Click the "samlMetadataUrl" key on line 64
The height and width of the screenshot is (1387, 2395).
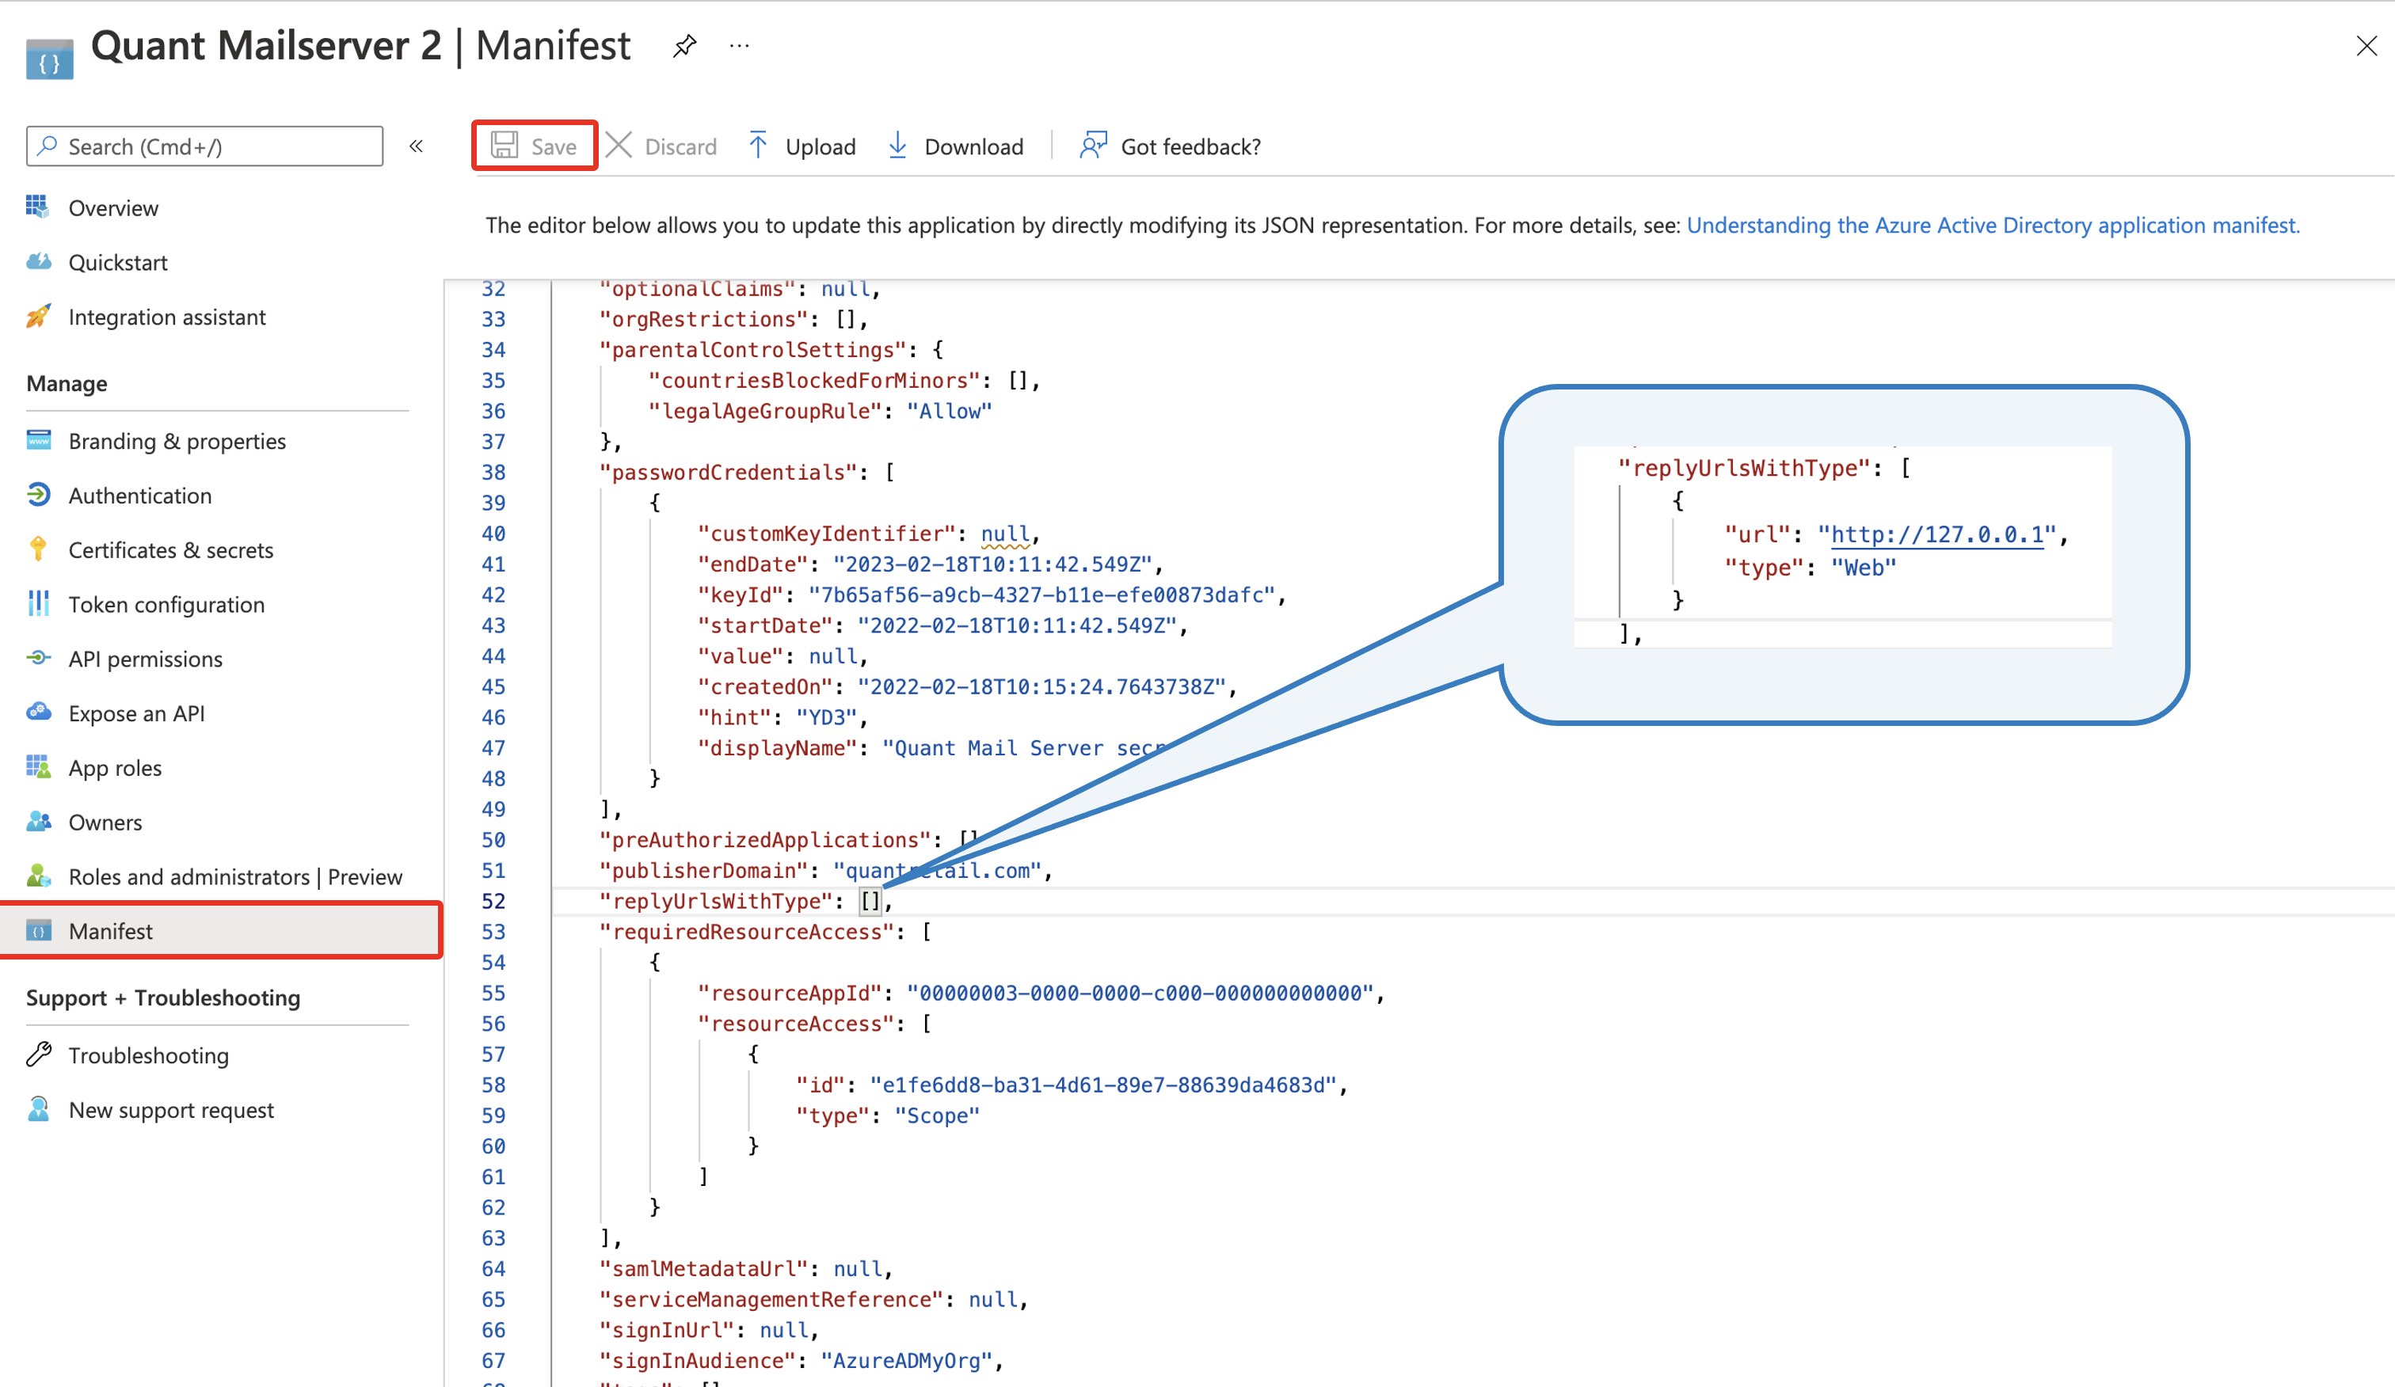(x=703, y=1267)
